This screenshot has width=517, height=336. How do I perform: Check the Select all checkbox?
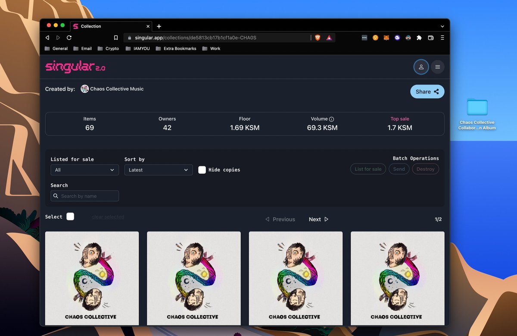(x=70, y=217)
